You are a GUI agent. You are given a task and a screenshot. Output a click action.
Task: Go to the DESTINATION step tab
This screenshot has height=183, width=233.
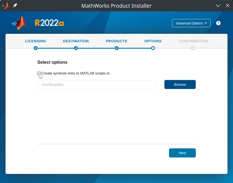pyautogui.click(x=76, y=41)
